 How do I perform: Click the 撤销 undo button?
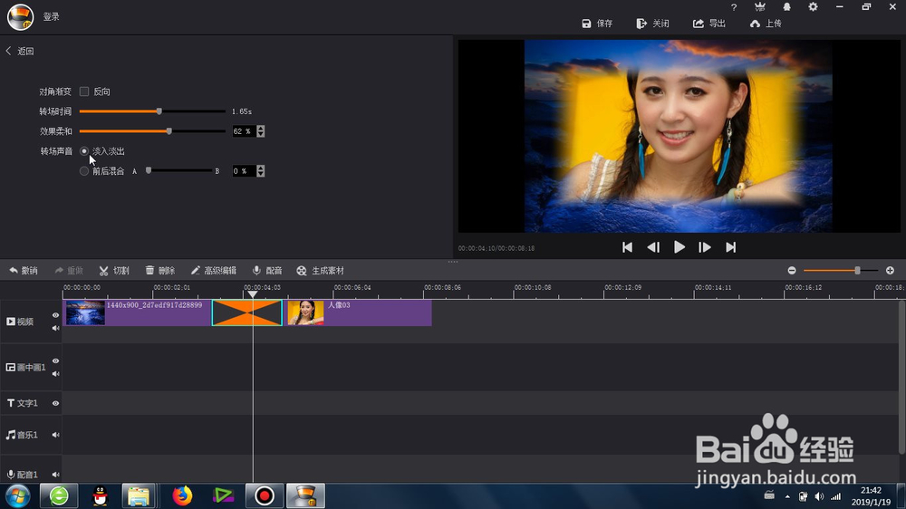(x=24, y=271)
